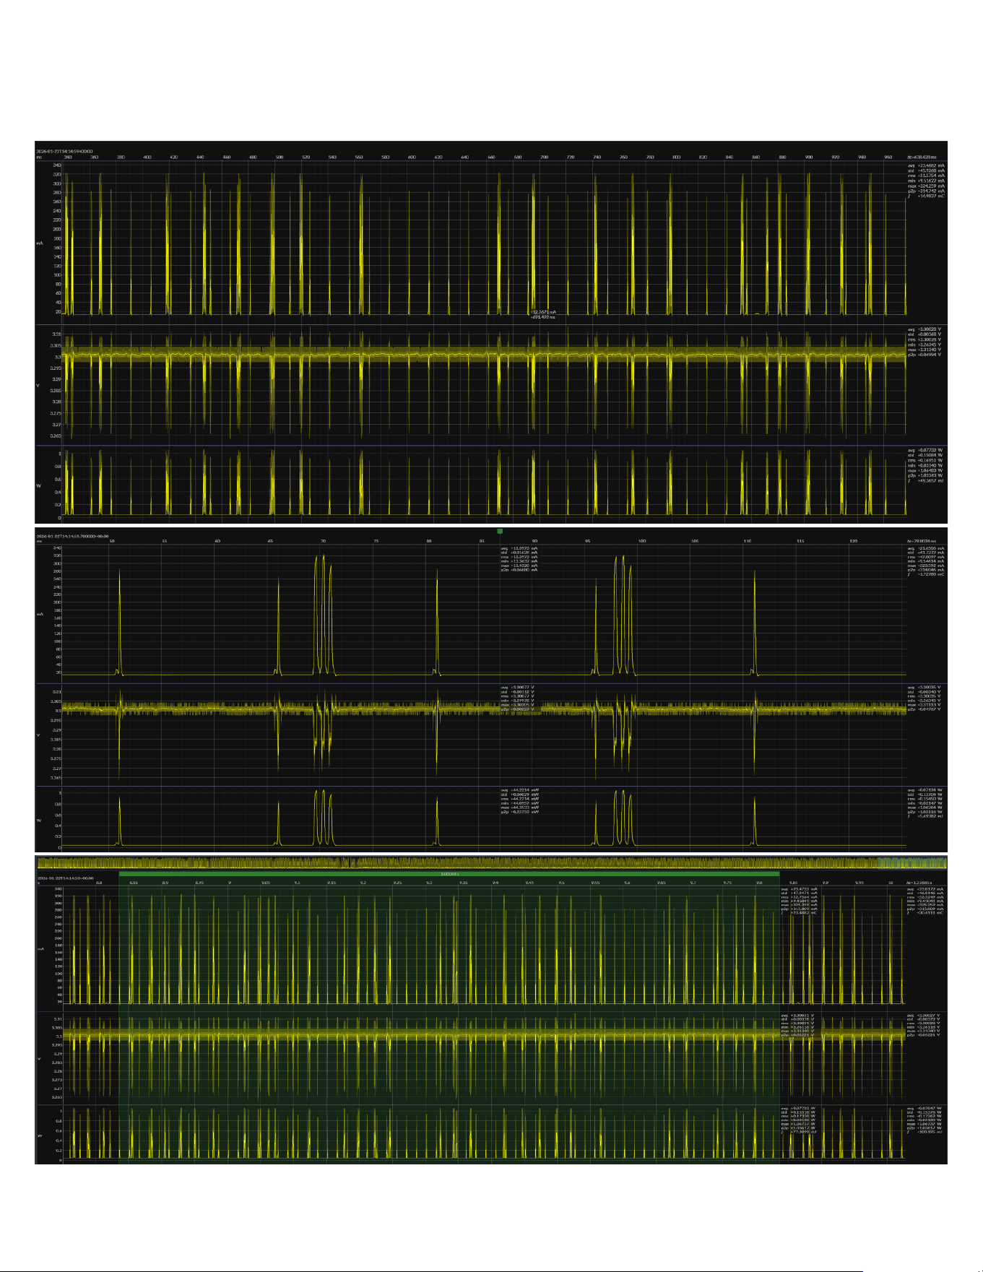
Task: Click the W axis label of the top power plot
Action: [38, 485]
